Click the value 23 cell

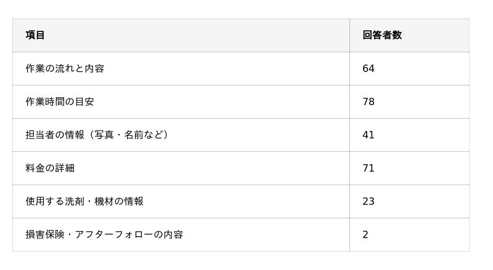click(x=369, y=201)
